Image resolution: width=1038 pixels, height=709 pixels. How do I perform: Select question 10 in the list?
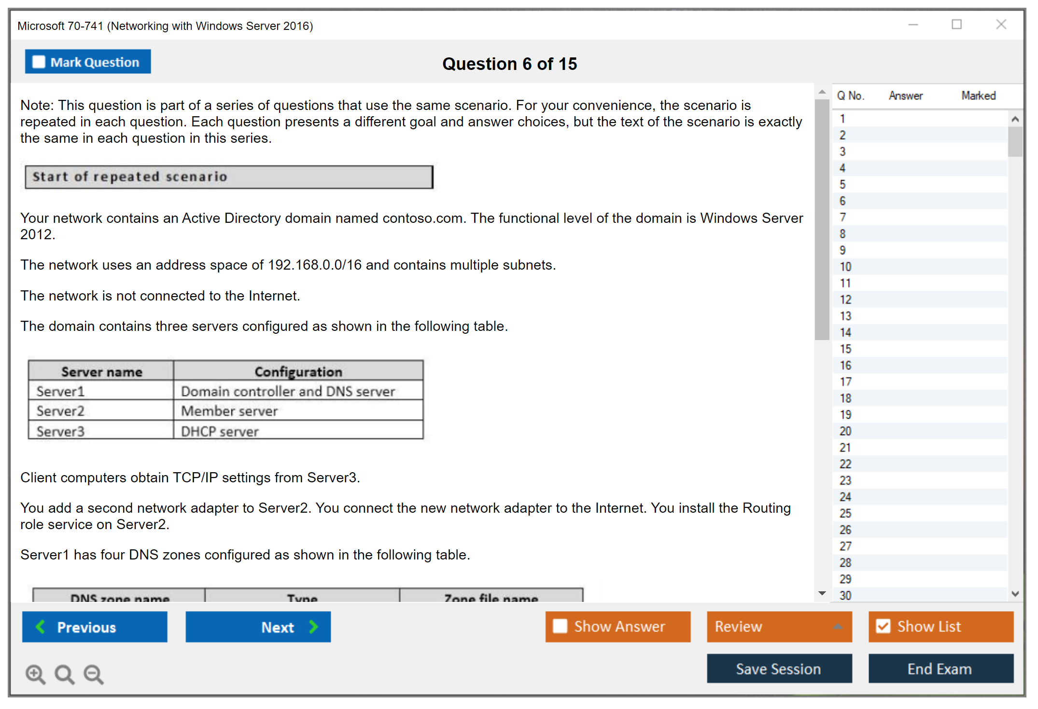[845, 267]
